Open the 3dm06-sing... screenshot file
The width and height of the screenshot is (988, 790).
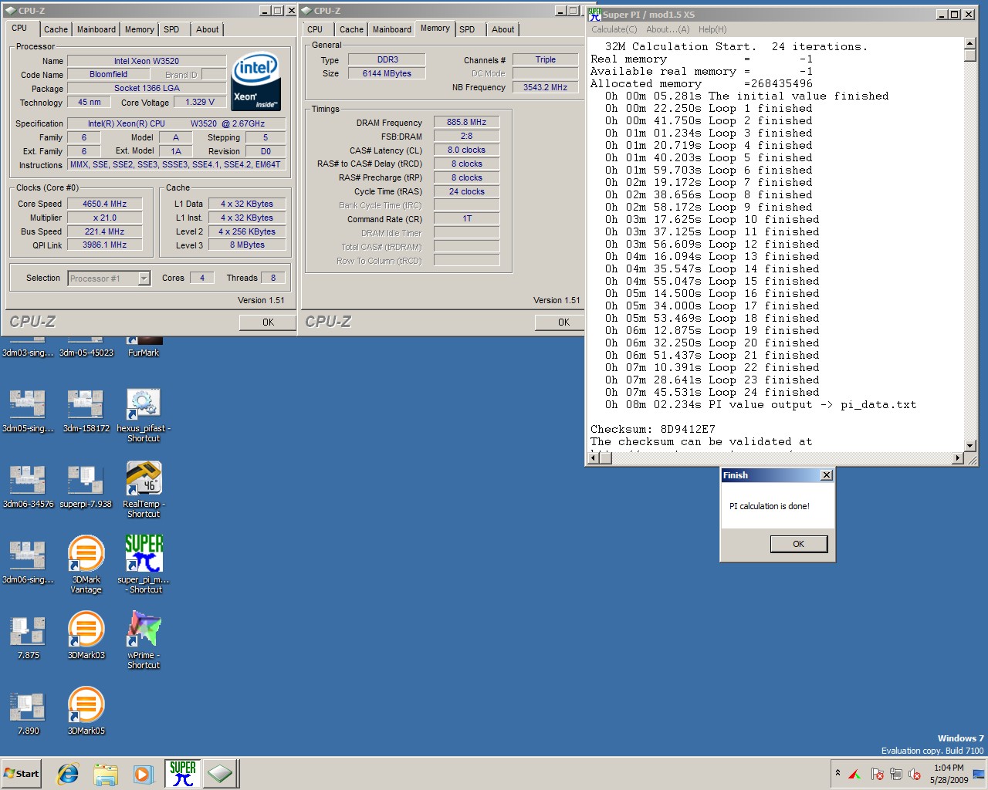point(28,562)
